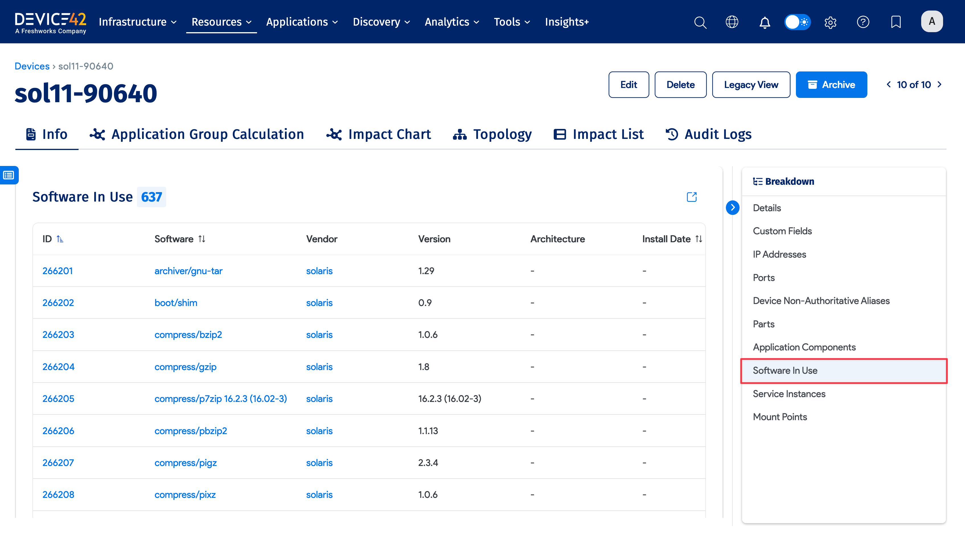
Task: Collapse the Breakdown side panel
Action: (733, 207)
